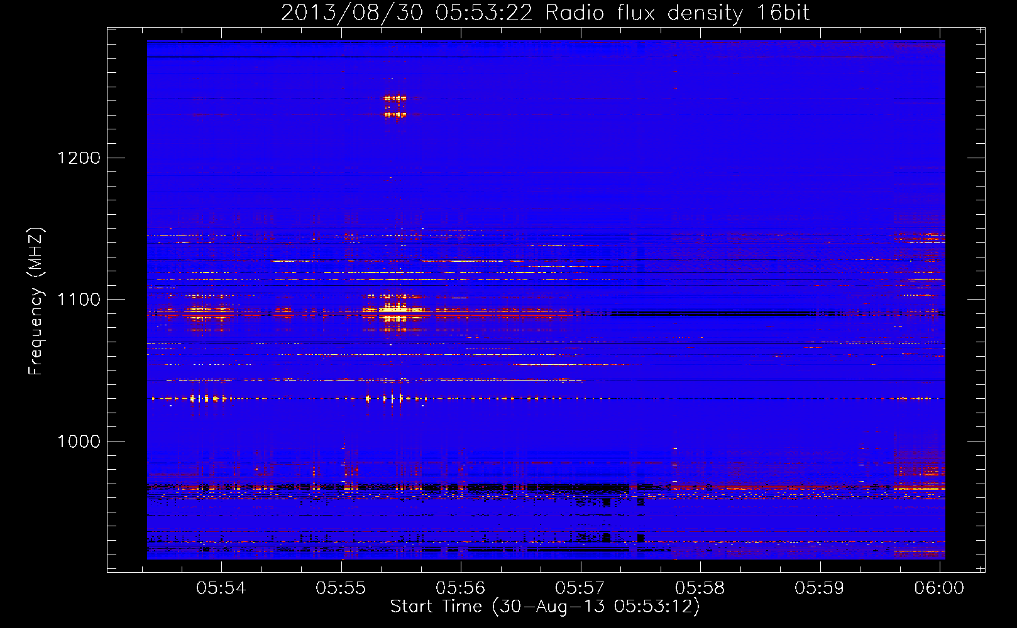
Task: Select the 1100 frequency tick label
Action: (79, 300)
